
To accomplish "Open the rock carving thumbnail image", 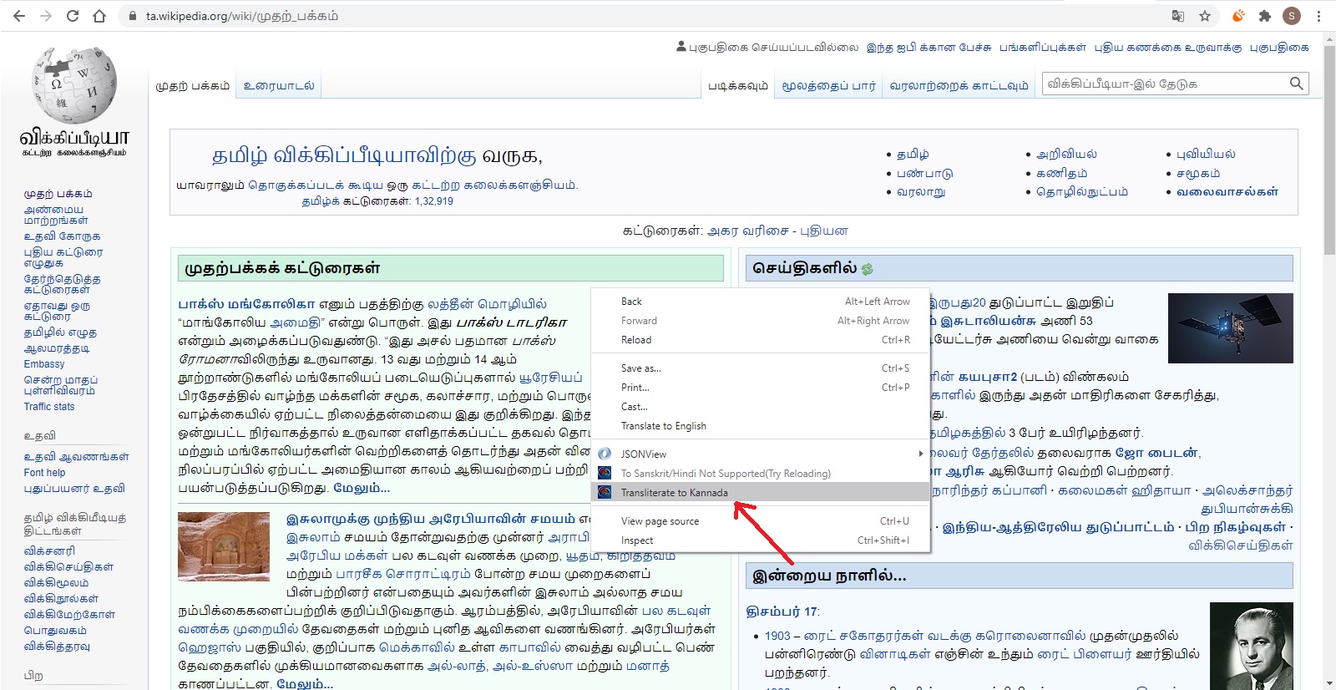I will (223, 546).
